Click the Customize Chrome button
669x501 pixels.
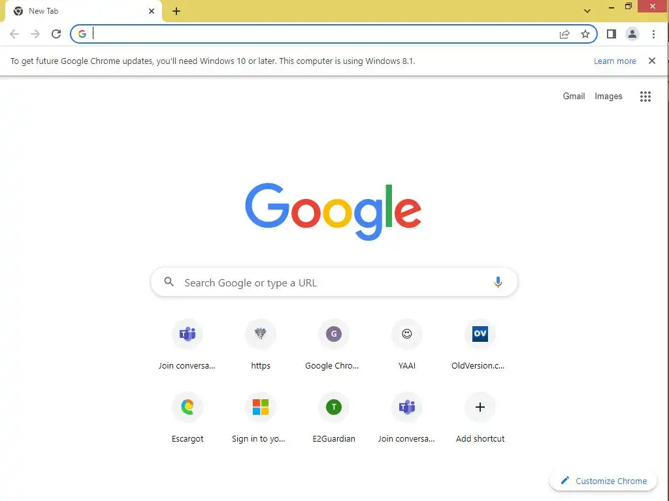point(603,481)
